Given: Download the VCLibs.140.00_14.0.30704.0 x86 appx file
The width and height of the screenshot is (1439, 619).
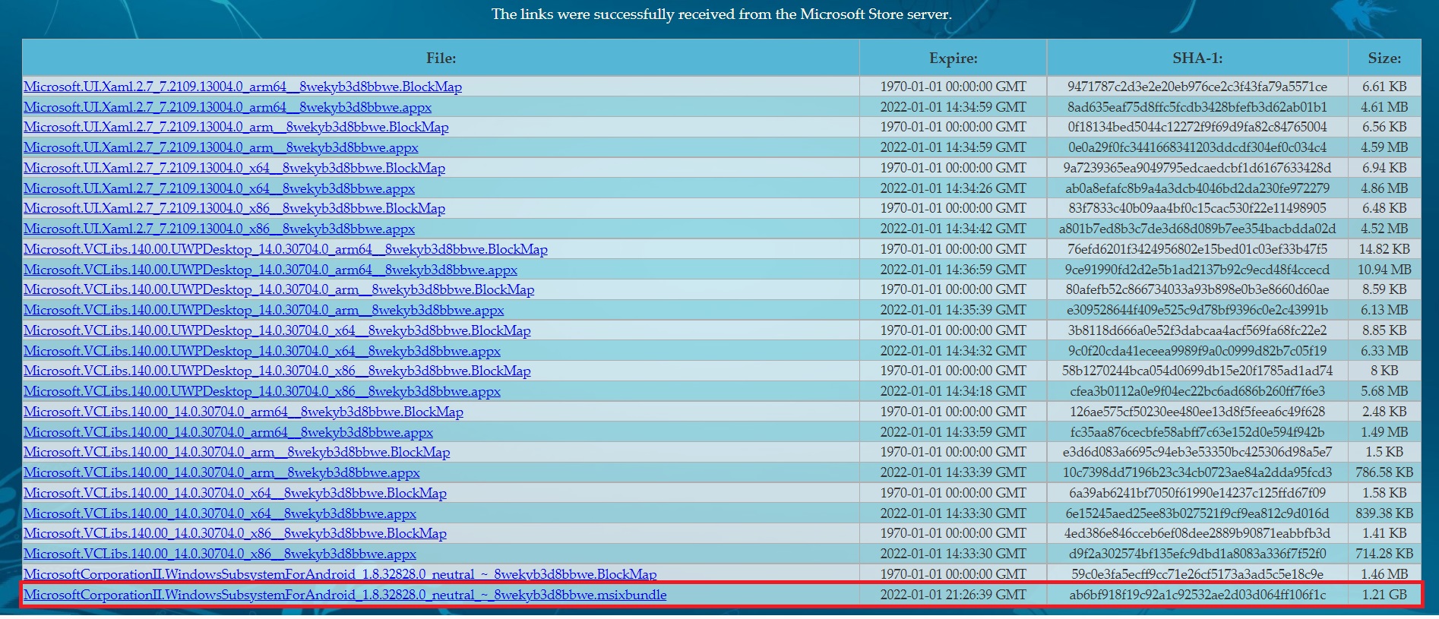Looking at the screenshot, I should (220, 554).
